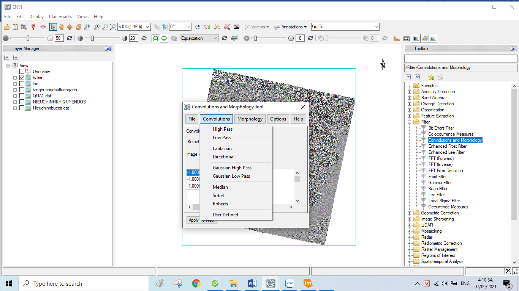
Task: Enable the HIEUCHINHKHIQUYENDOS layer checkbox
Action: click(x=22, y=102)
